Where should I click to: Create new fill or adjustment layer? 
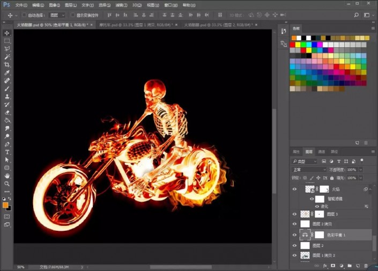[342, 266]
